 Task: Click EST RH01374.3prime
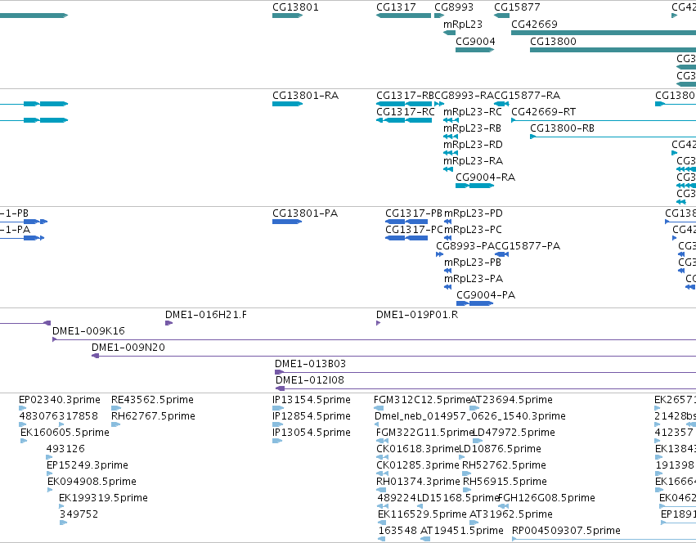coord(381,490)
